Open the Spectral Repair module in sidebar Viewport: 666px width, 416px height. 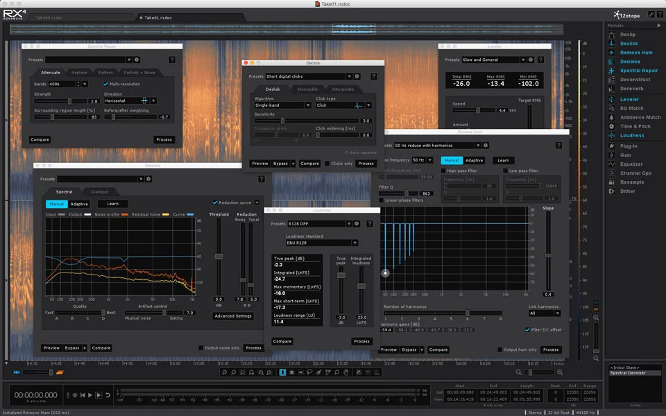(x=638, y=71)
